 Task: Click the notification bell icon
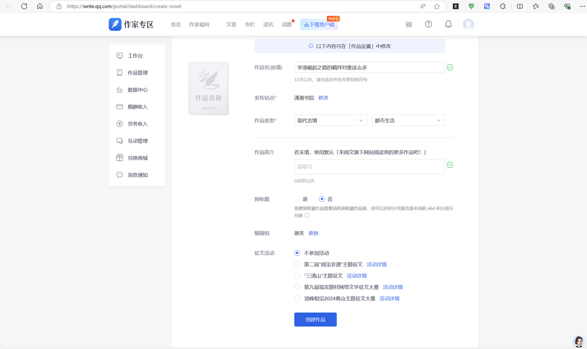point(448,24)
